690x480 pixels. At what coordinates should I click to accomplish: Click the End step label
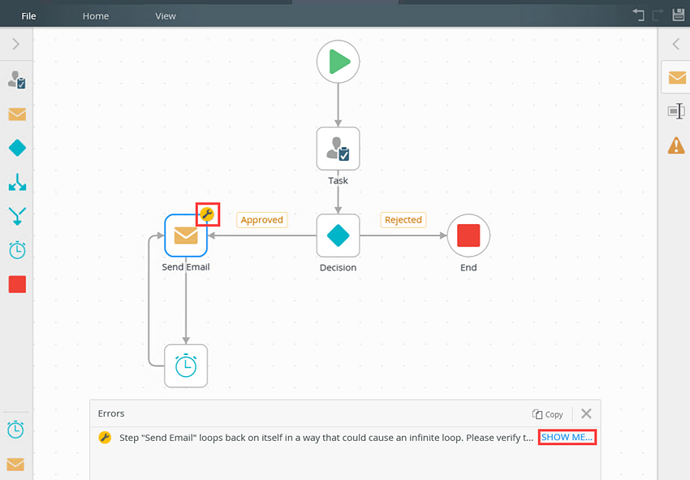click(x=468, y=267)
